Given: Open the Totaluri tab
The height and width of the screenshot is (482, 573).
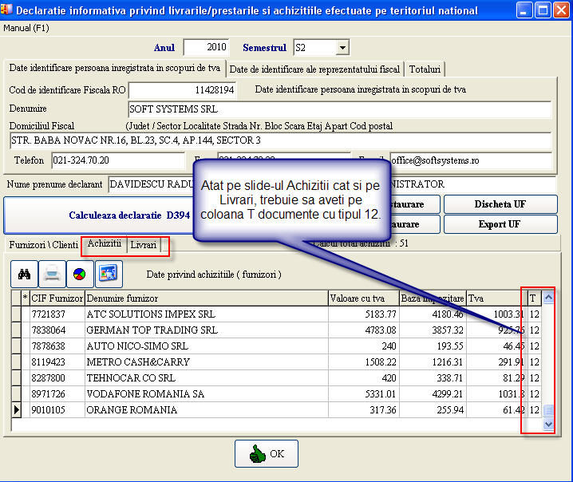Looking at the screenshot, I should pyautogui.click(x=426, y=69).
